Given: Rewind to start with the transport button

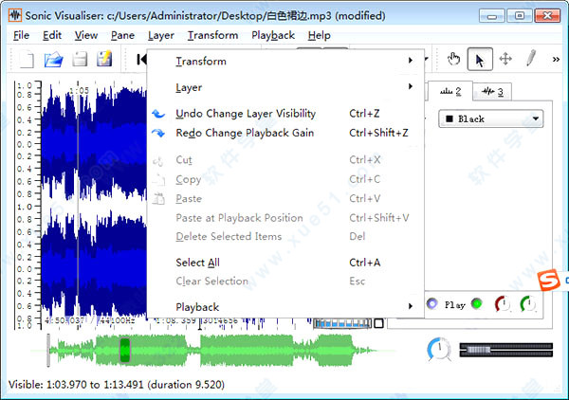Looking at the screenshot, I should pyautogui.click(x=141, y=59).
